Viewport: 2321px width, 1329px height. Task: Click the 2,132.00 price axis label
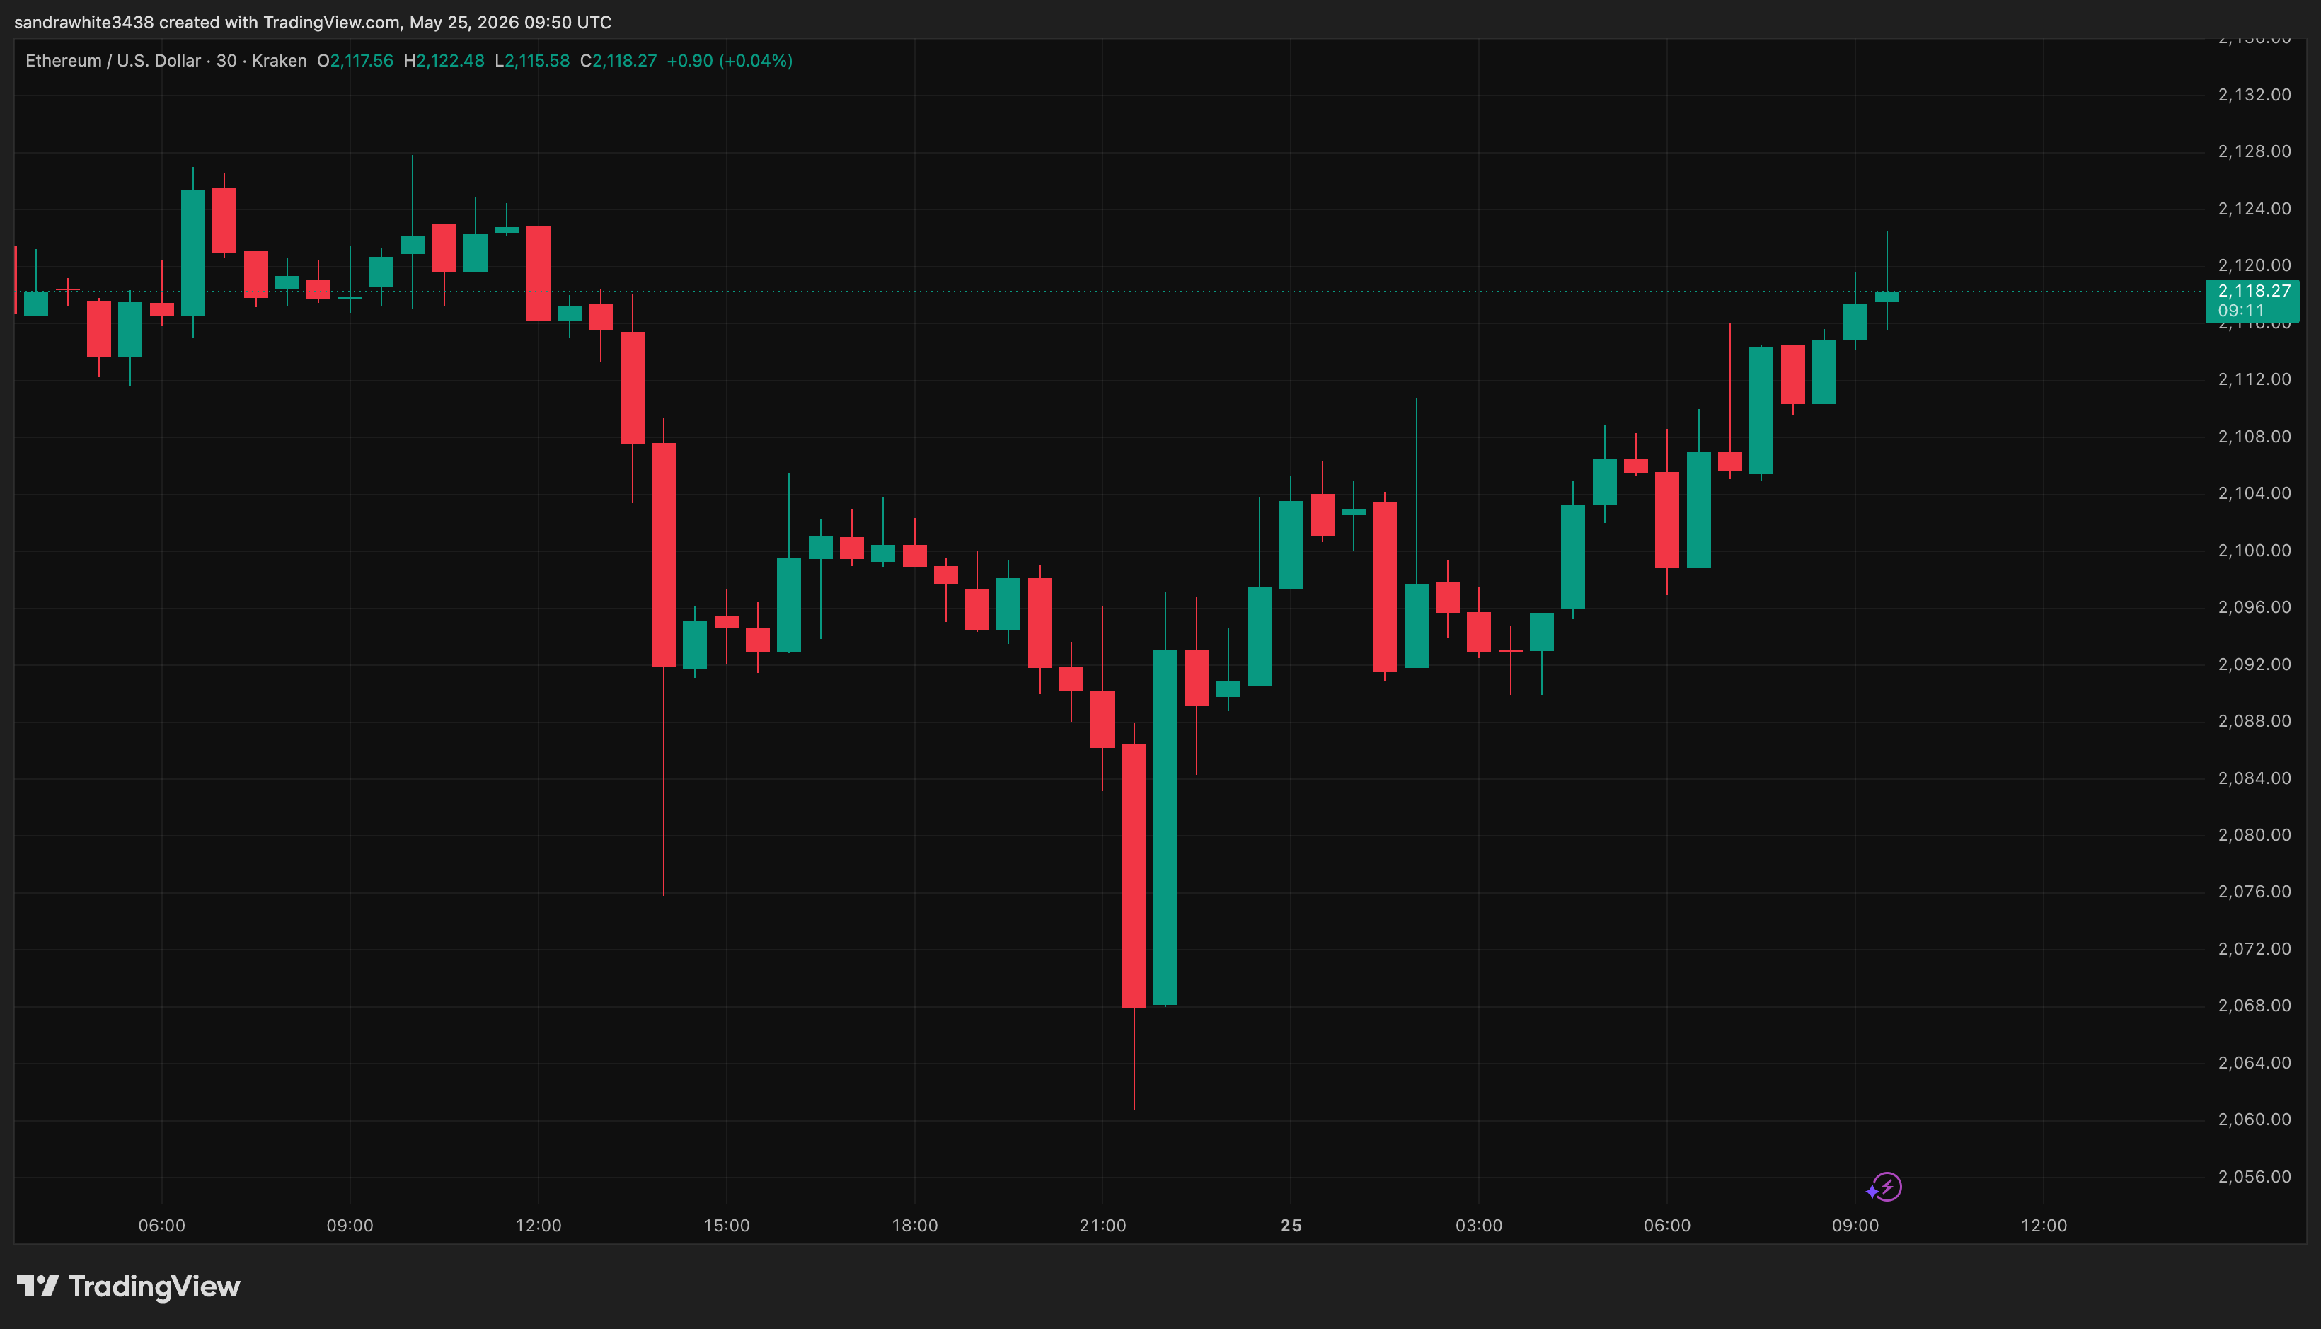2254,95
